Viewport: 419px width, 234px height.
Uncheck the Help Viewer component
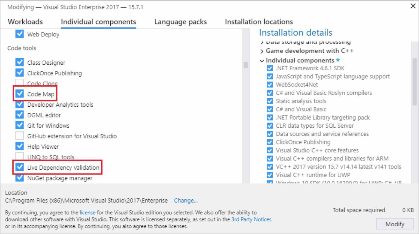click(x=20, y=146)
